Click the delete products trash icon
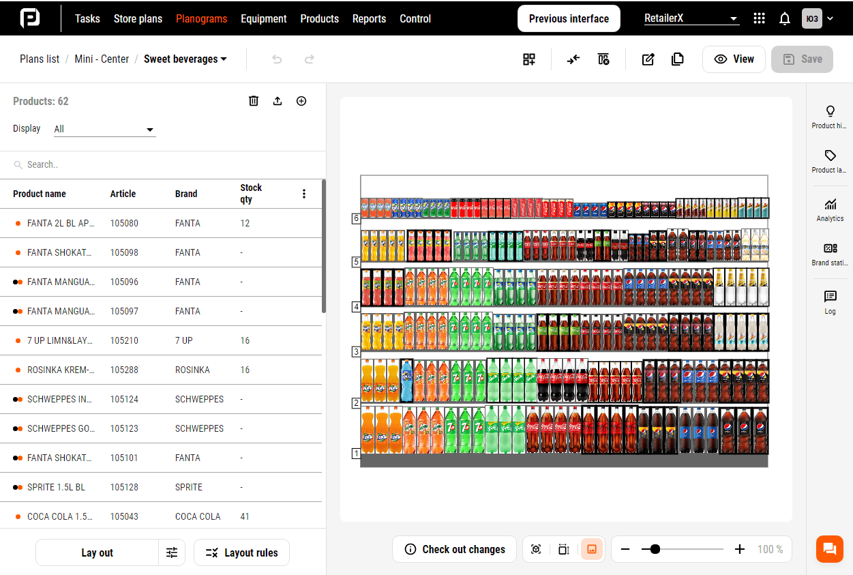This screenshot has width=853, height=575. tap(254, 101)
